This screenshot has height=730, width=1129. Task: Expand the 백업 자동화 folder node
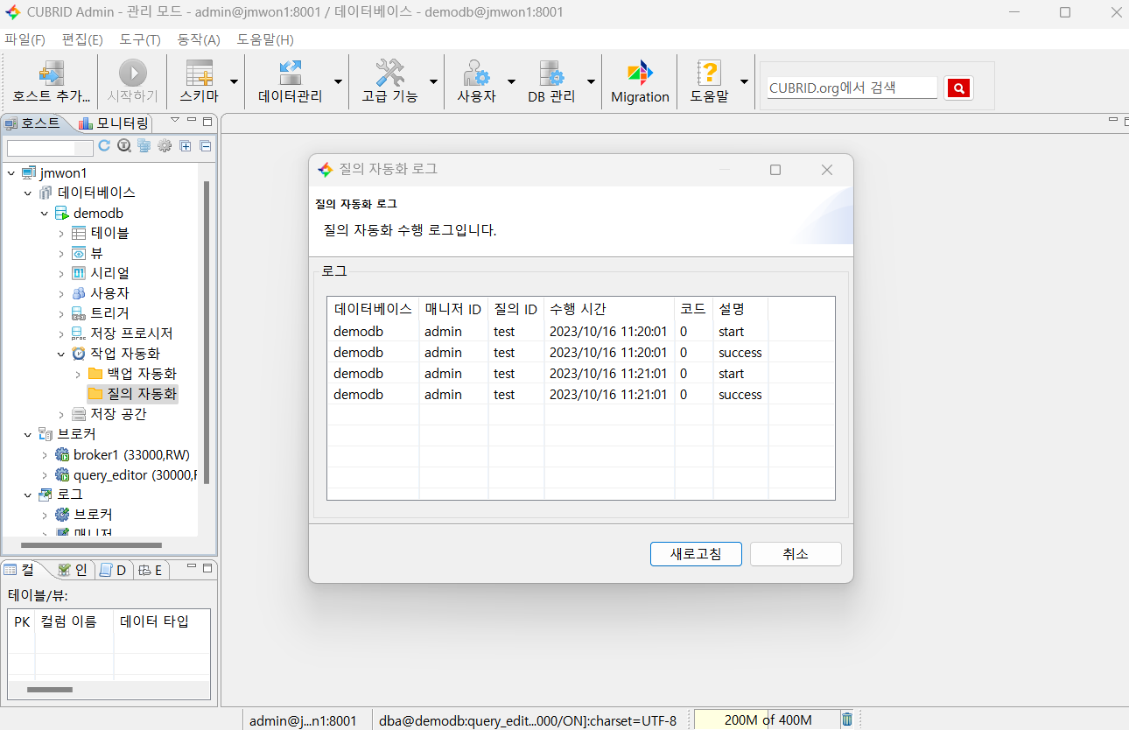tap(78, 375)
